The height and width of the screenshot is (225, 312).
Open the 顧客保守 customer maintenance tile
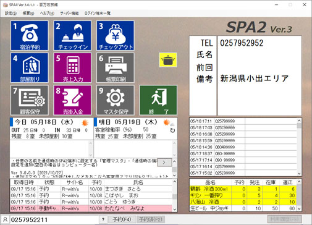pos(30,100)
